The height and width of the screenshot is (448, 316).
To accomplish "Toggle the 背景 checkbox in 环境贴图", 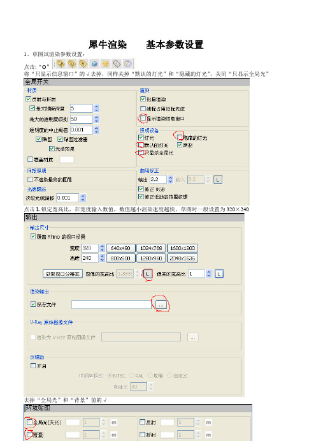I will [30, 435].
